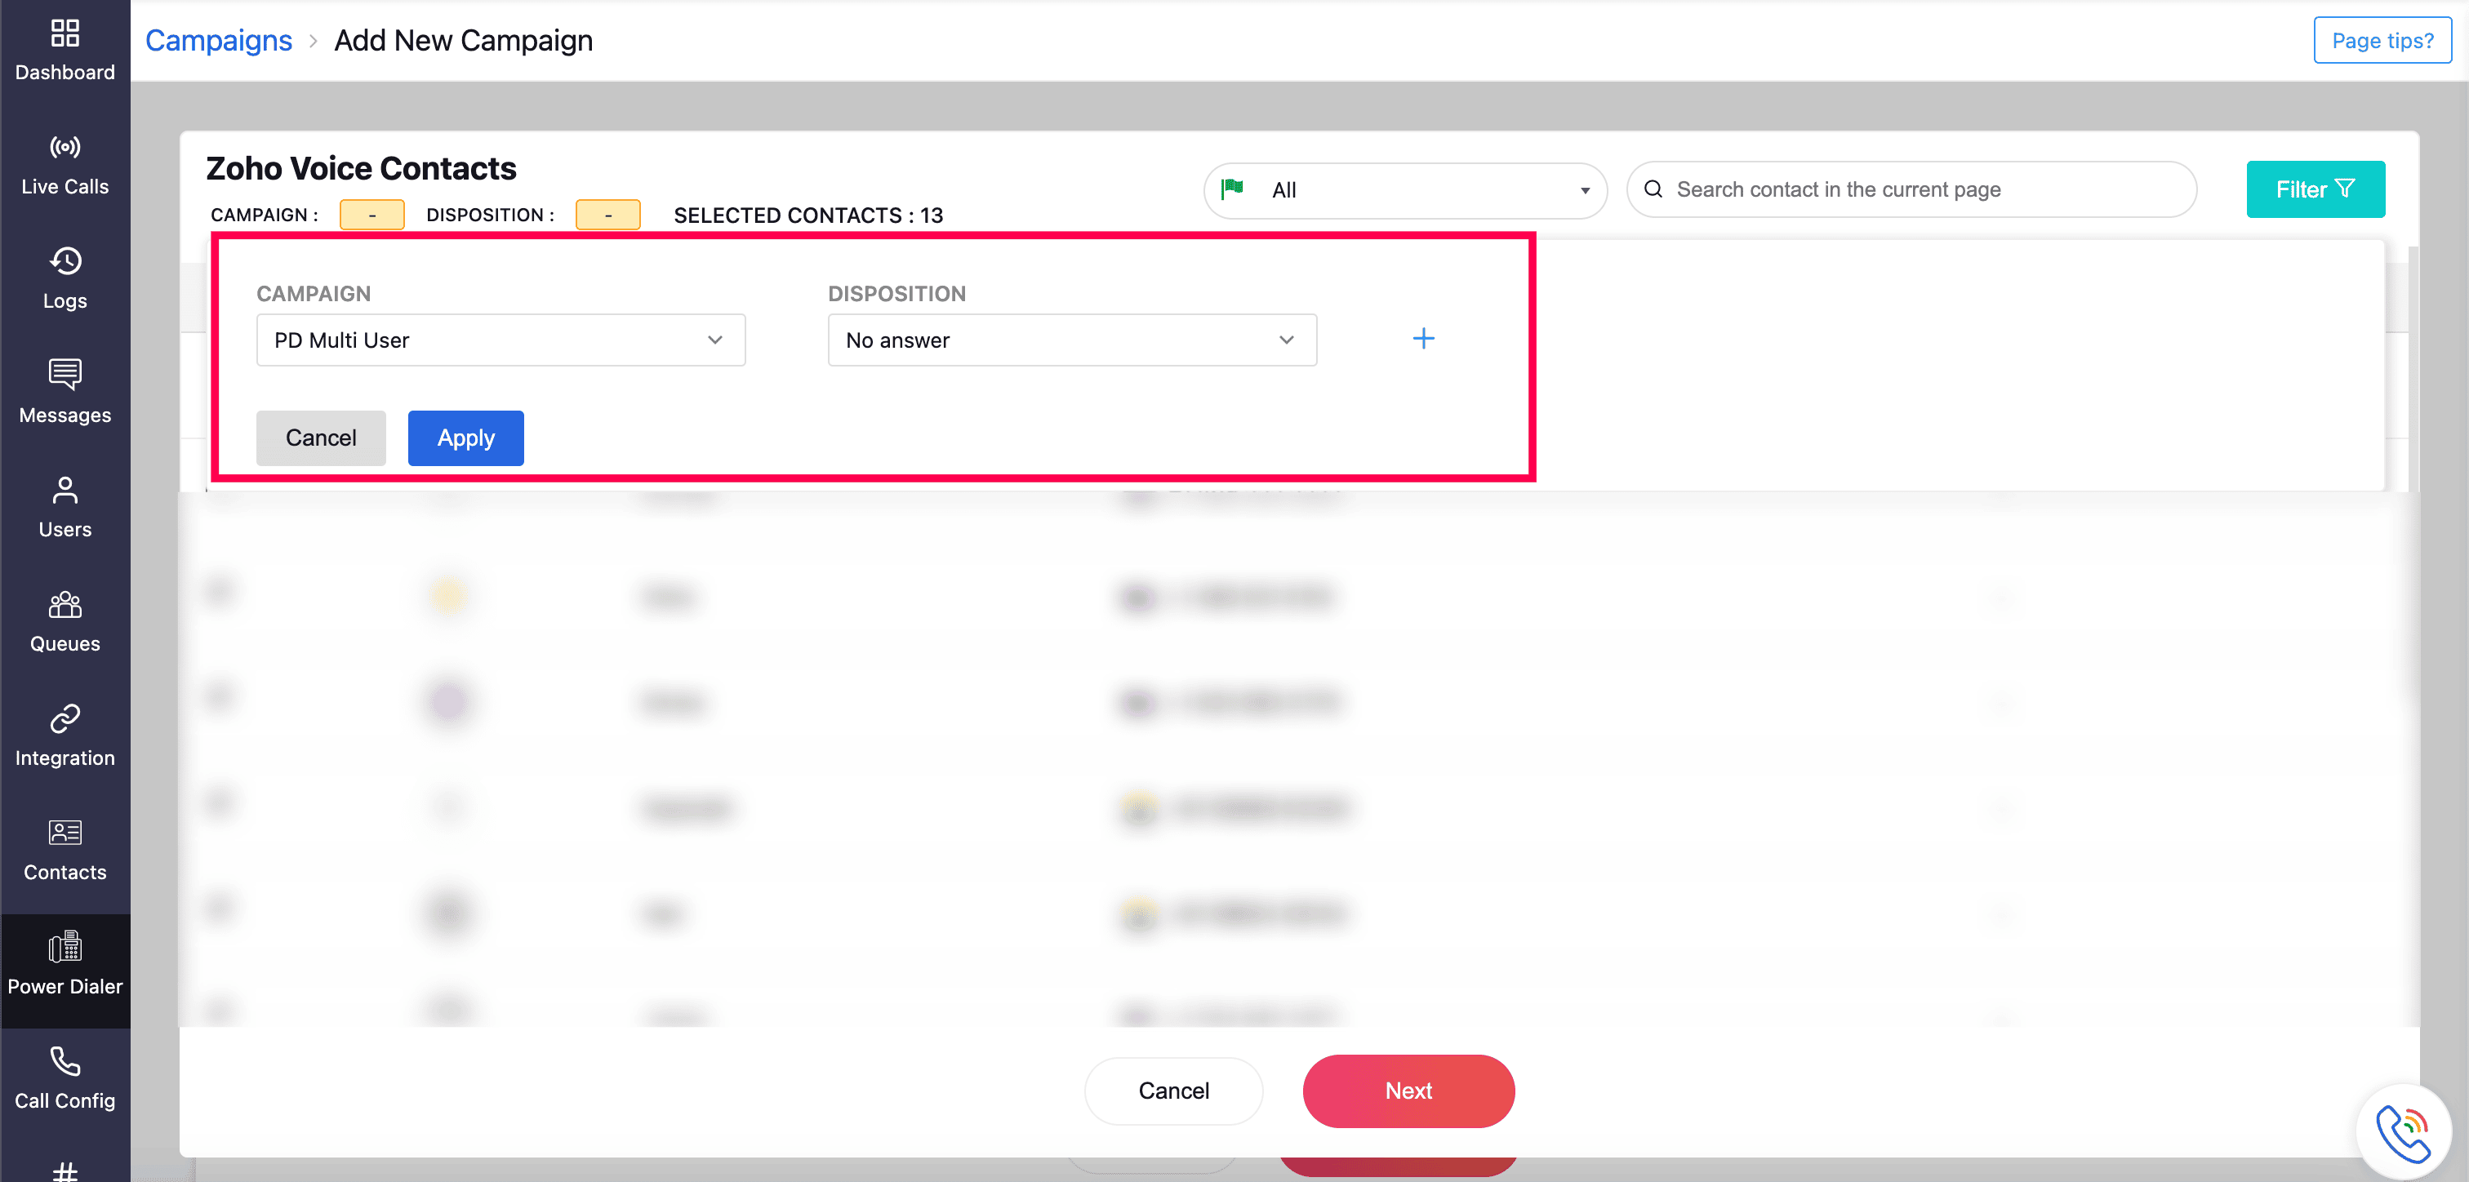The width and height of the screenshot is (2469, 1182).
Task: Add another filter row with plus icon
Action: (1423, 339)
